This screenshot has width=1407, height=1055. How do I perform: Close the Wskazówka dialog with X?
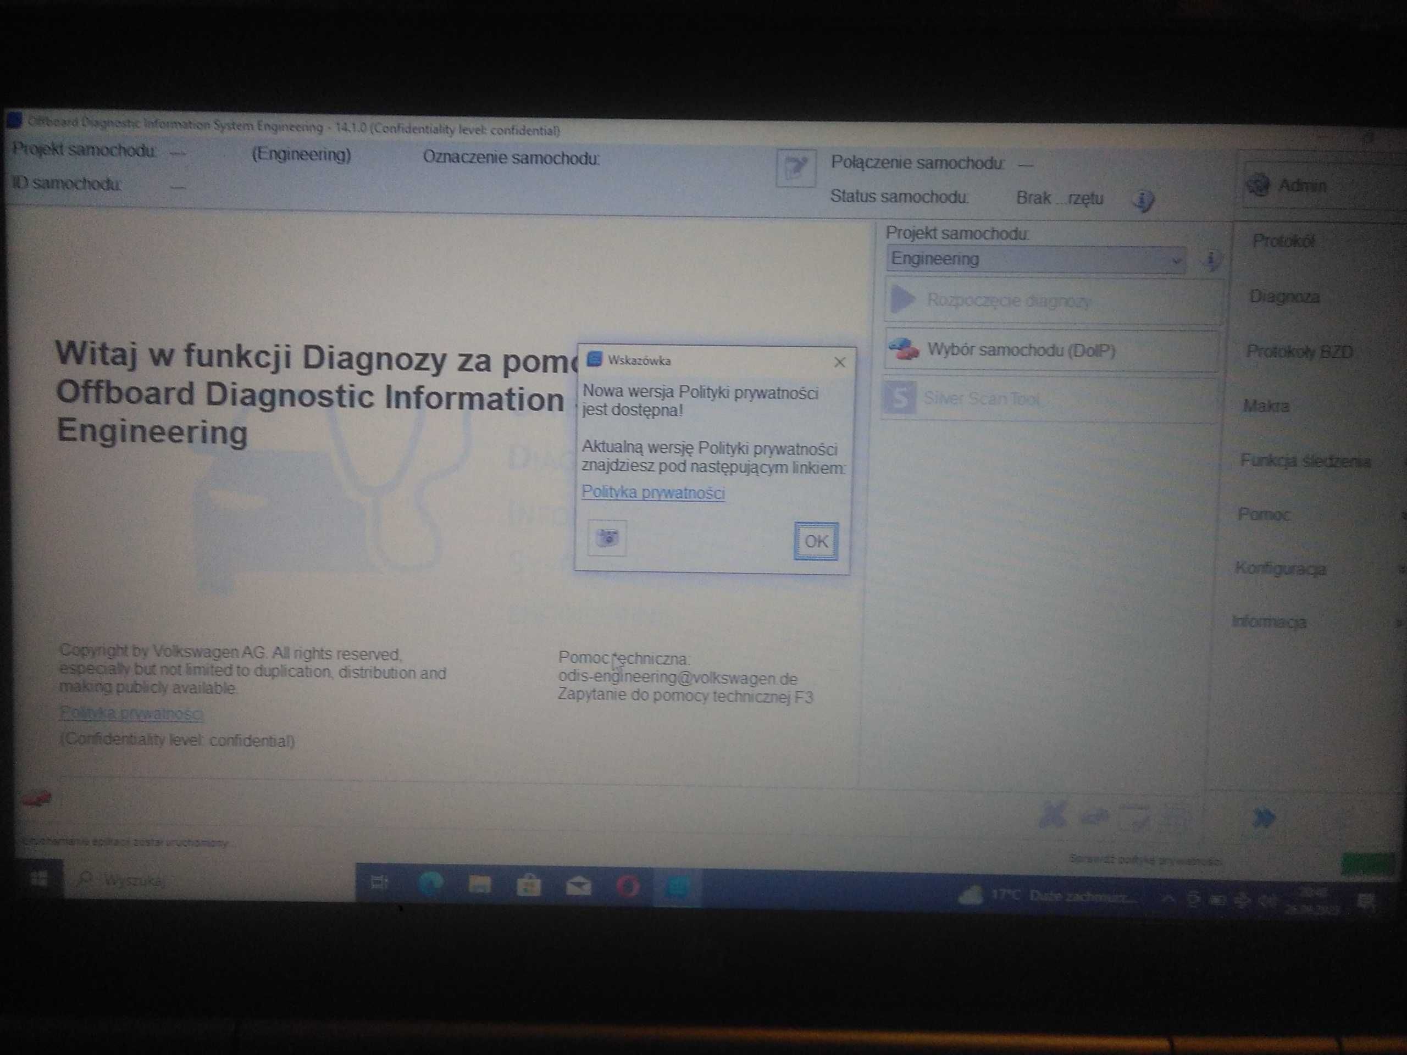click(840, 363)
